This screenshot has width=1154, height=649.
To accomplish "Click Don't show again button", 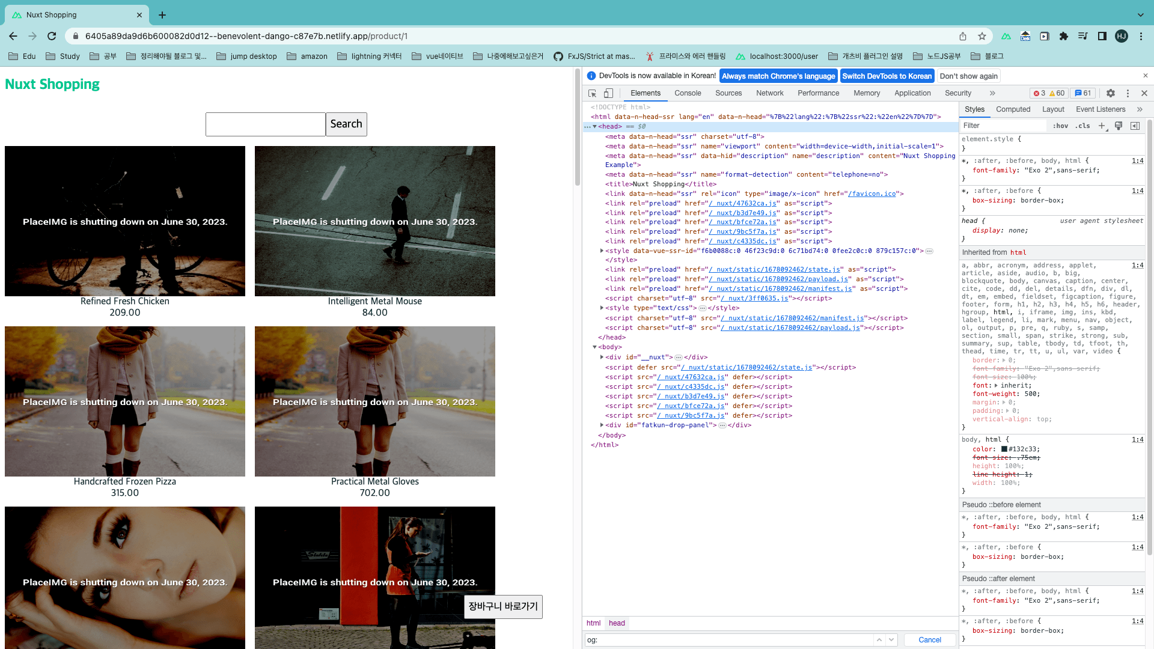I will (x=968, y=76).
